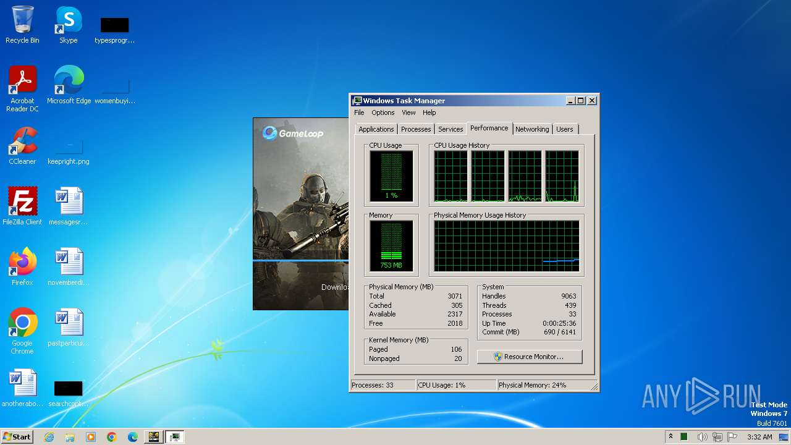Open the File menu in Task Manager
The height and width of the screenshot is (445, 791).
click(x=359, y=112)
